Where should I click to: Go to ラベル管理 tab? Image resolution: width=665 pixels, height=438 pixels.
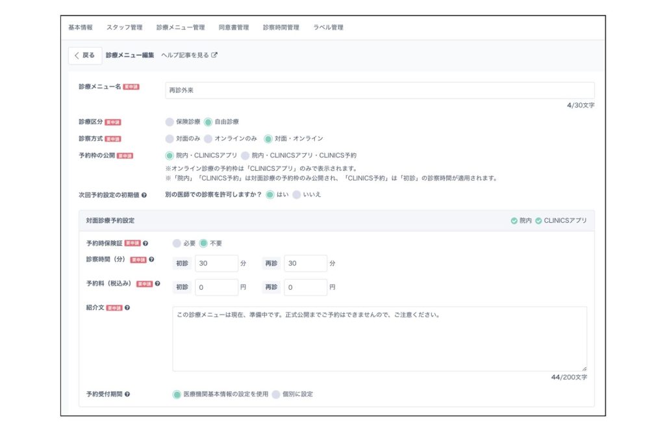pyautogui.click(x=328, y=27)
